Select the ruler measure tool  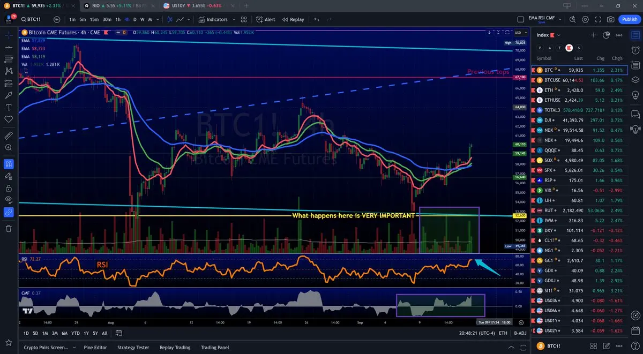click(x=9, y=134)
